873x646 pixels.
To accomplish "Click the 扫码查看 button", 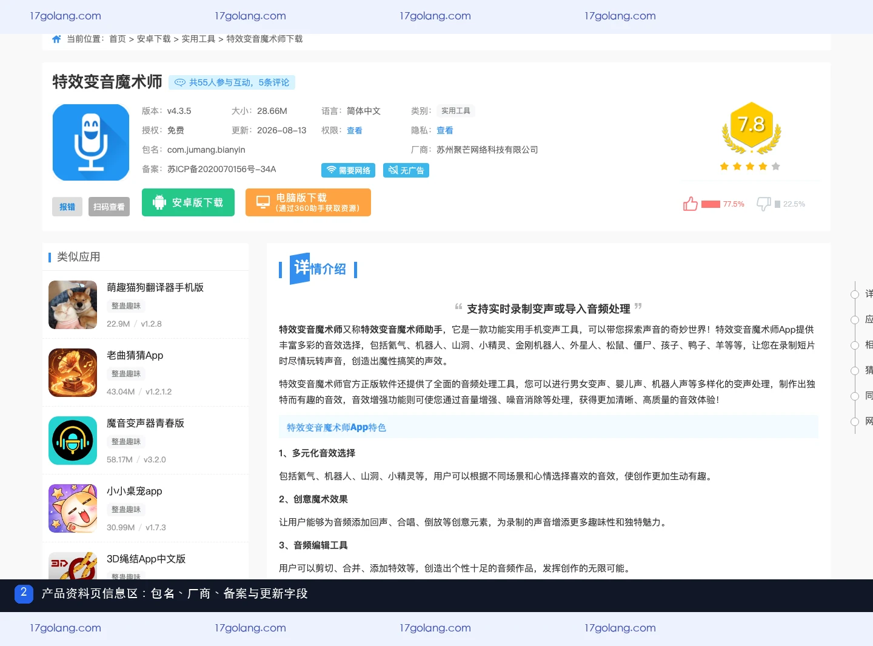I will tap(109, 207).
